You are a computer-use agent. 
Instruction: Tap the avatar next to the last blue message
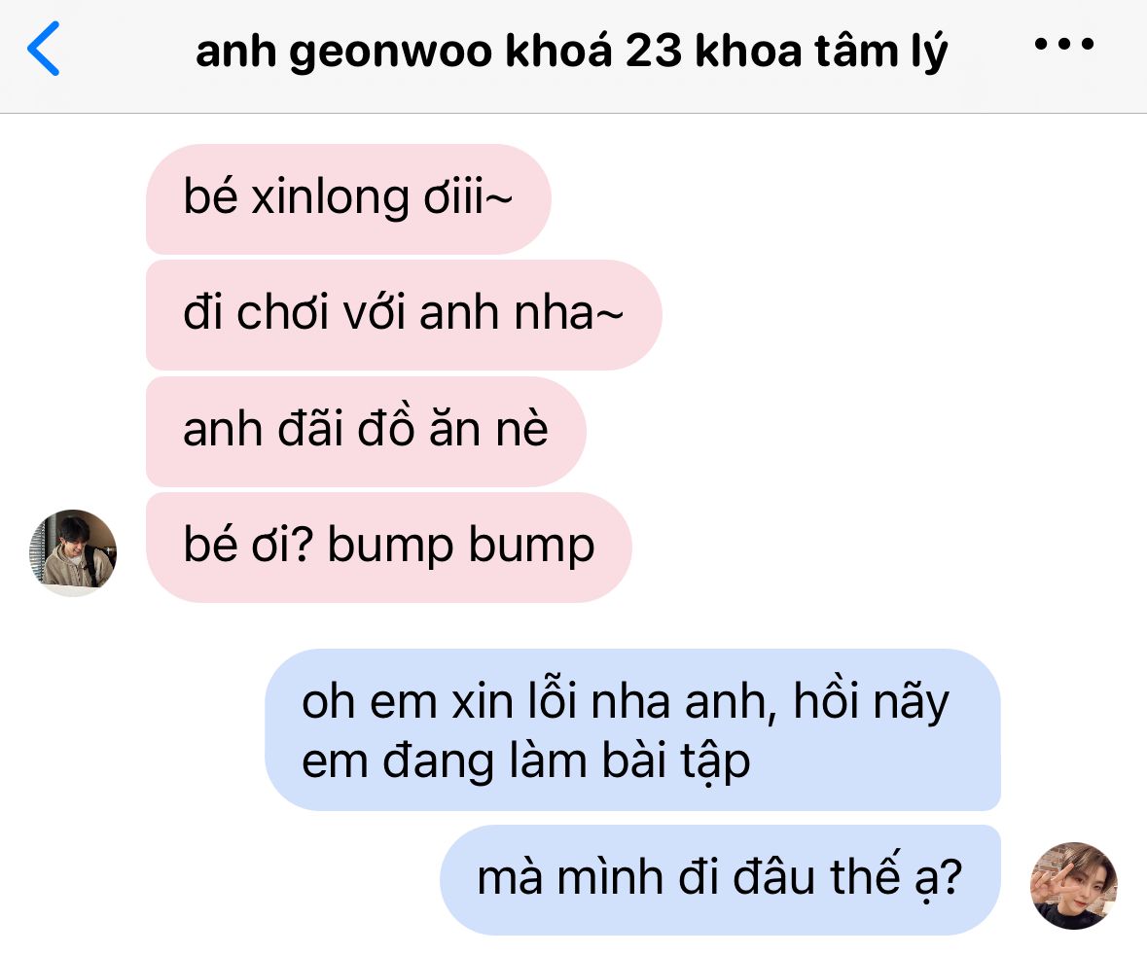[x=1073, y=886]
